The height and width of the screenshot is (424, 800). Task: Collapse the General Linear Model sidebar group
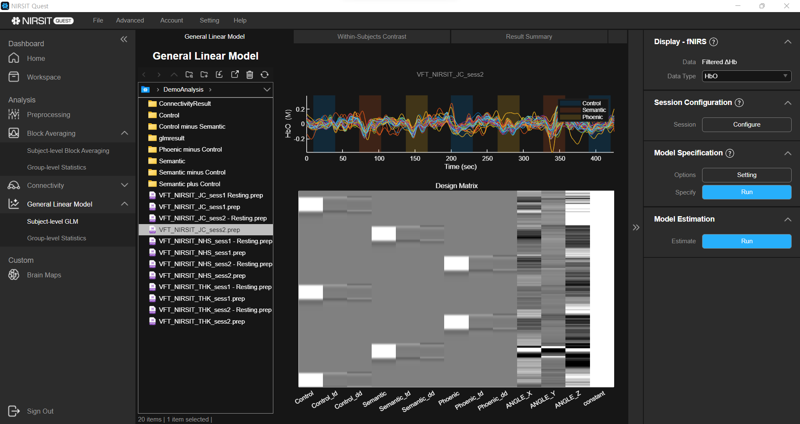(125, 204)
